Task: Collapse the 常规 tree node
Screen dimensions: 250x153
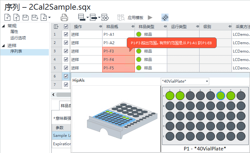Action: tap(3, 26)
